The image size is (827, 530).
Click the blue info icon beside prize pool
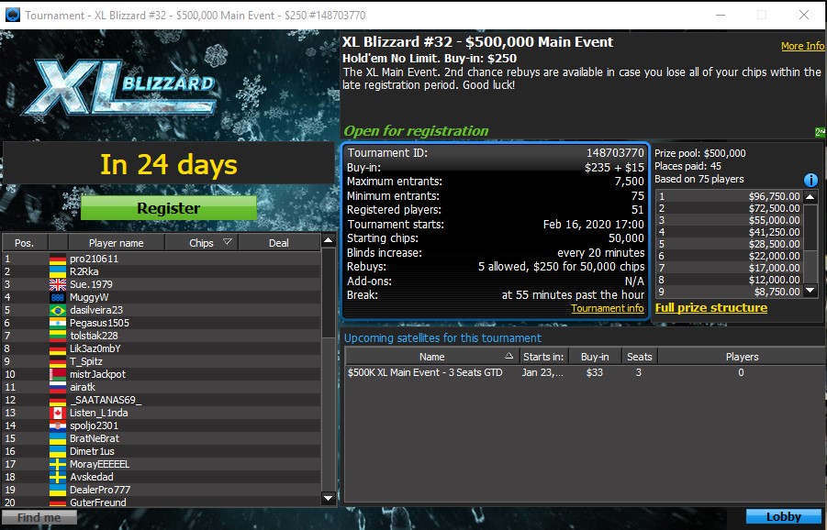(809, 180)
